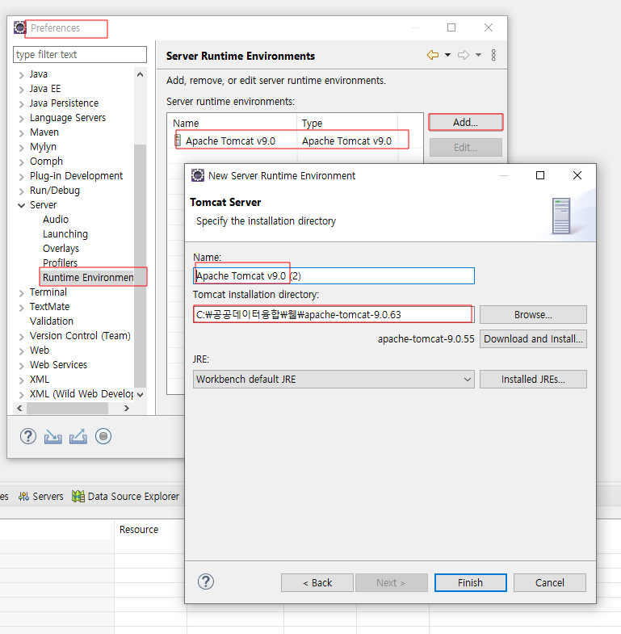
Task: Select Version Control (Team) in the tree
Action: [80, 336]
